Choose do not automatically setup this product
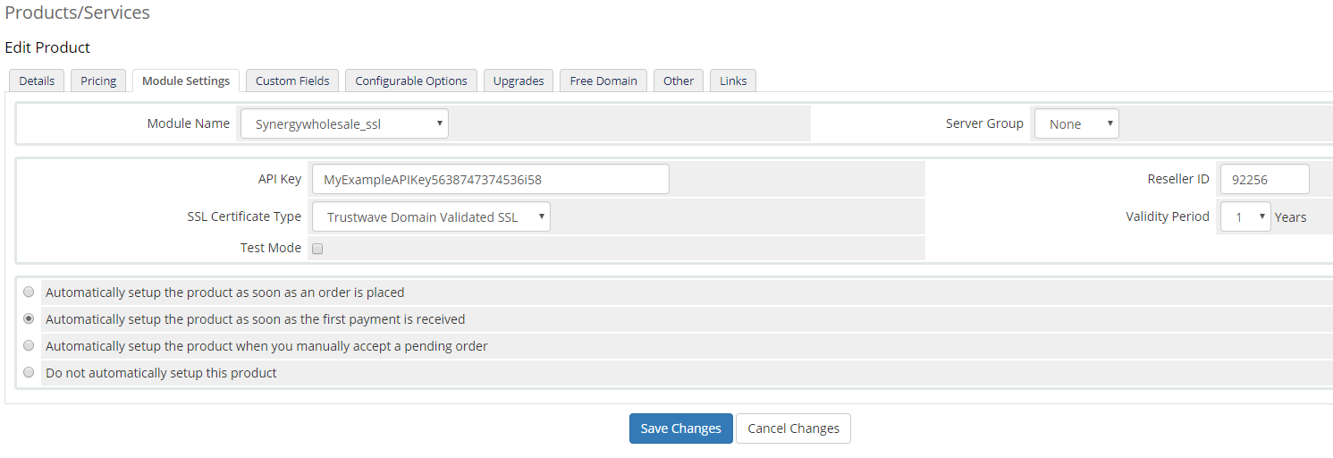The height and width of the screenshot is (458, 1333). click(30, 373)
